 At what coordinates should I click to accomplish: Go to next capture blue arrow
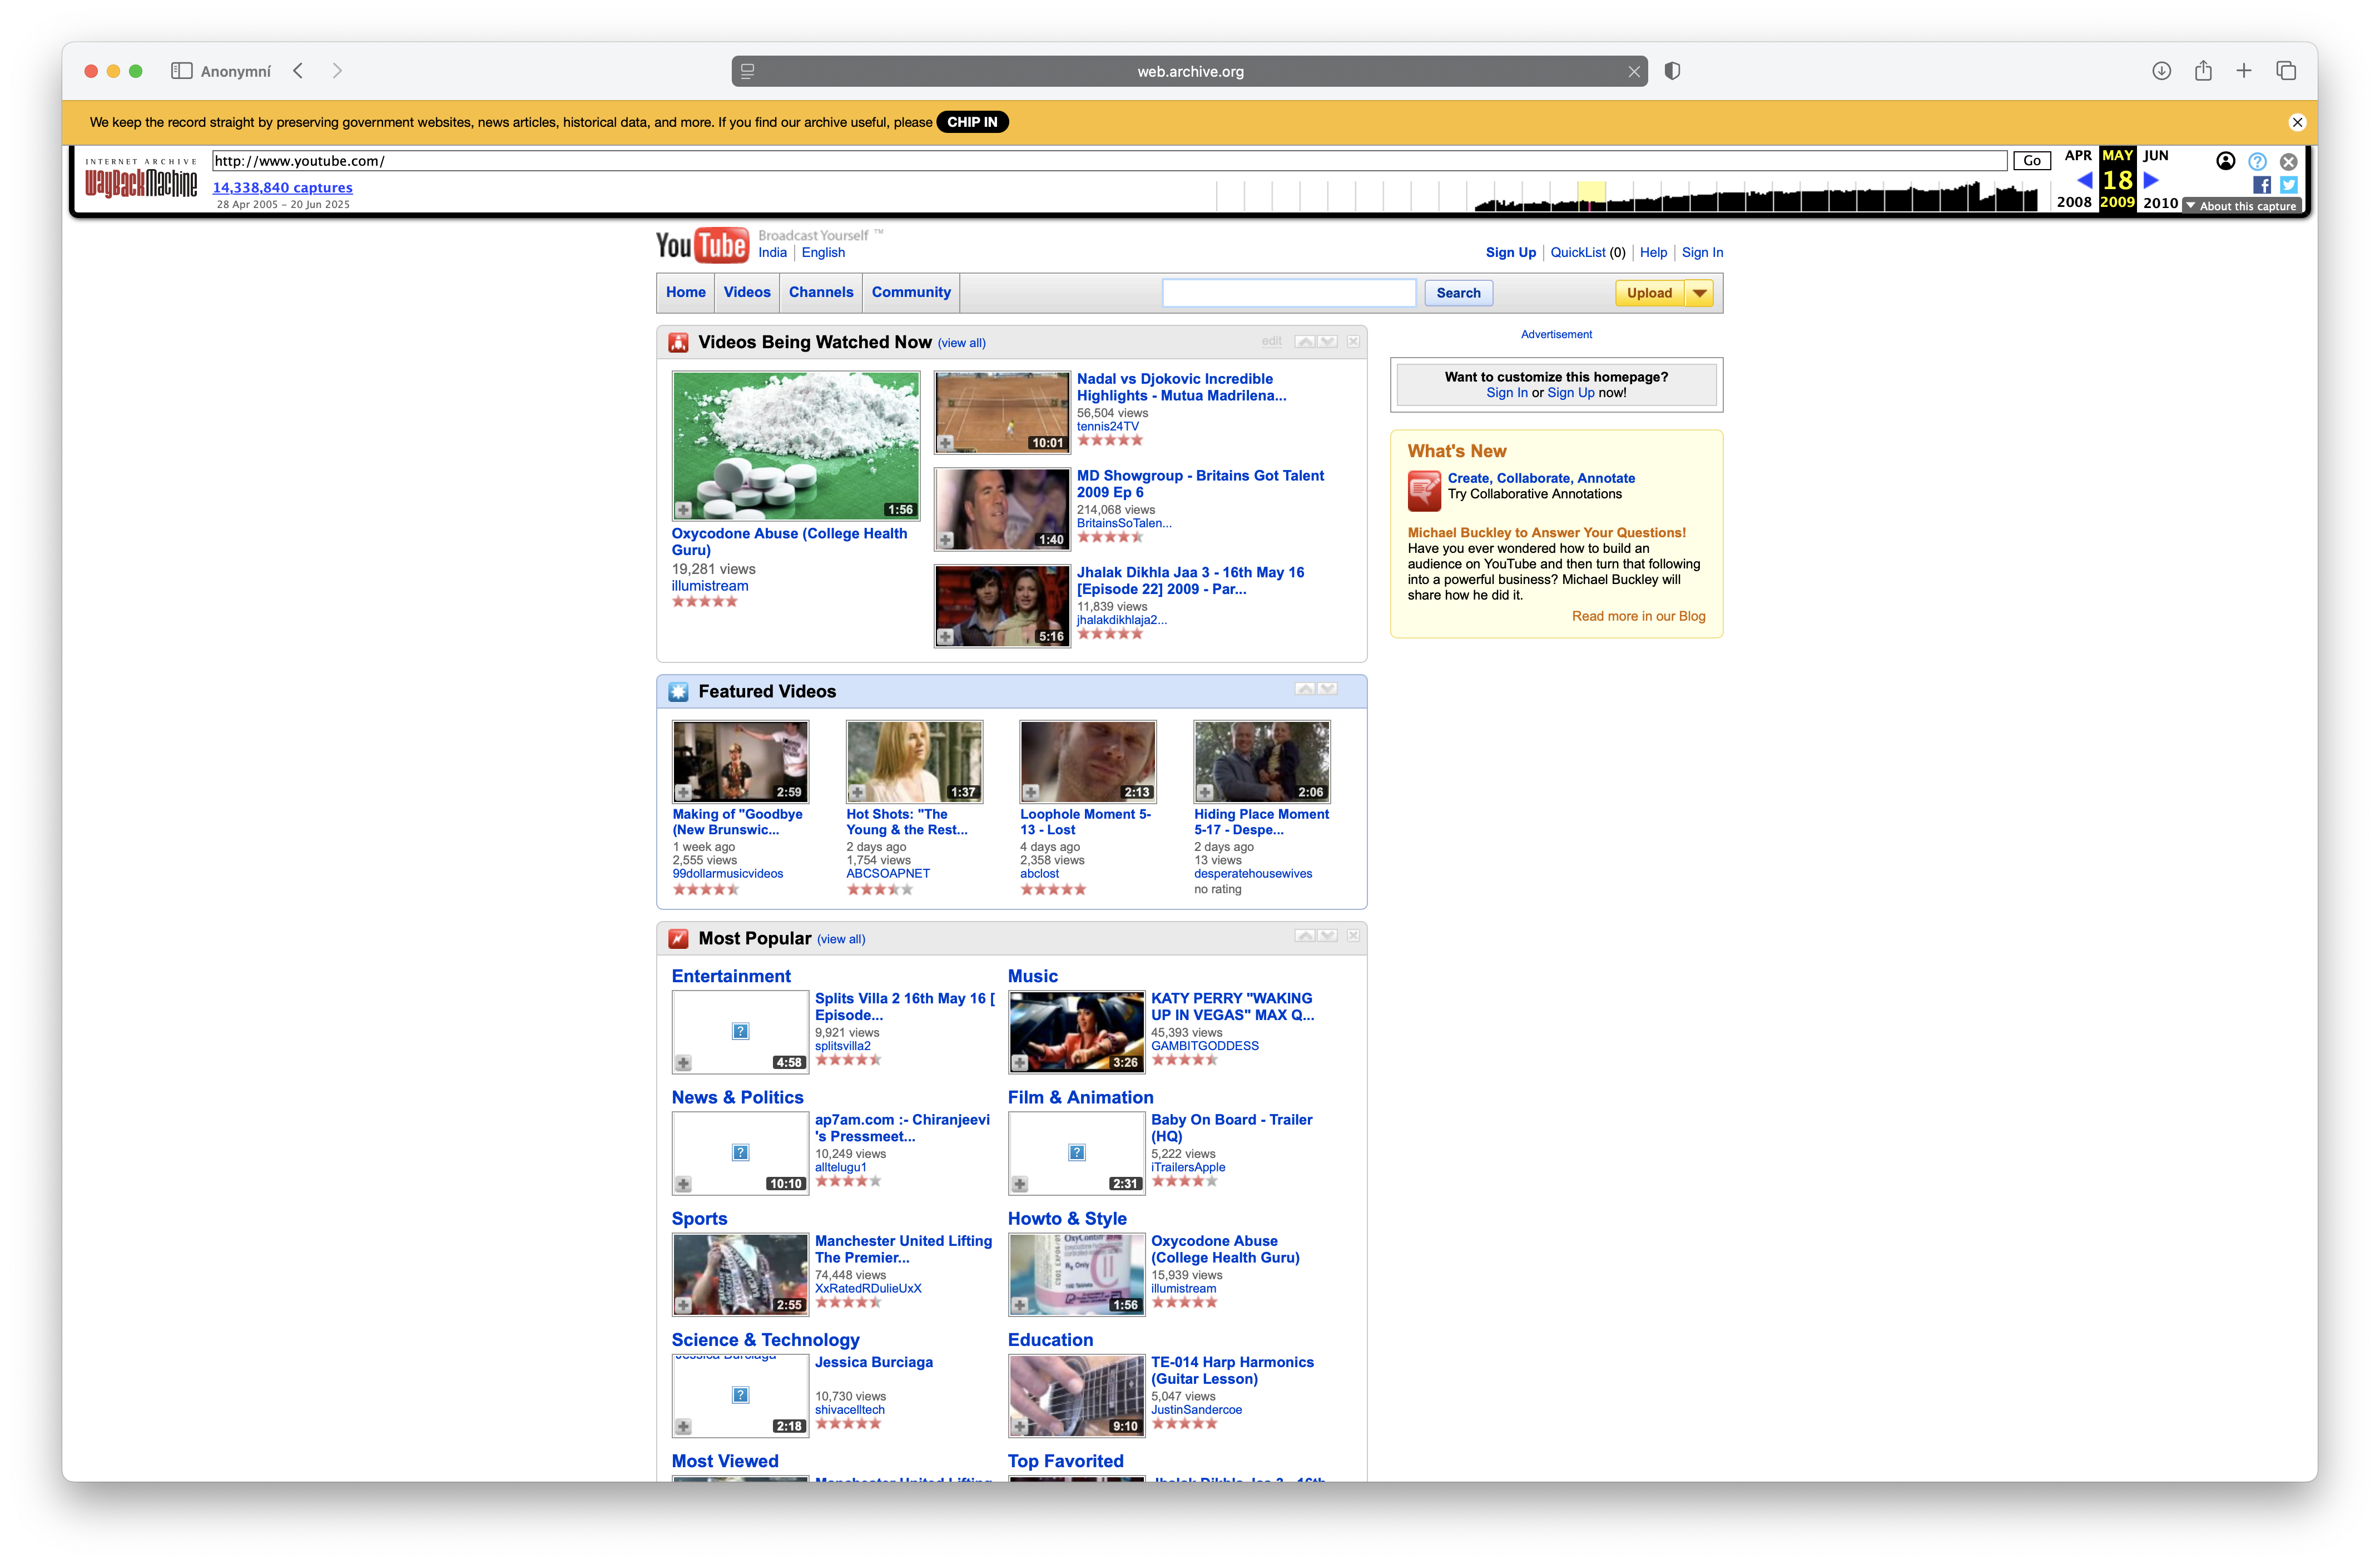click(x=2151, y=180)
